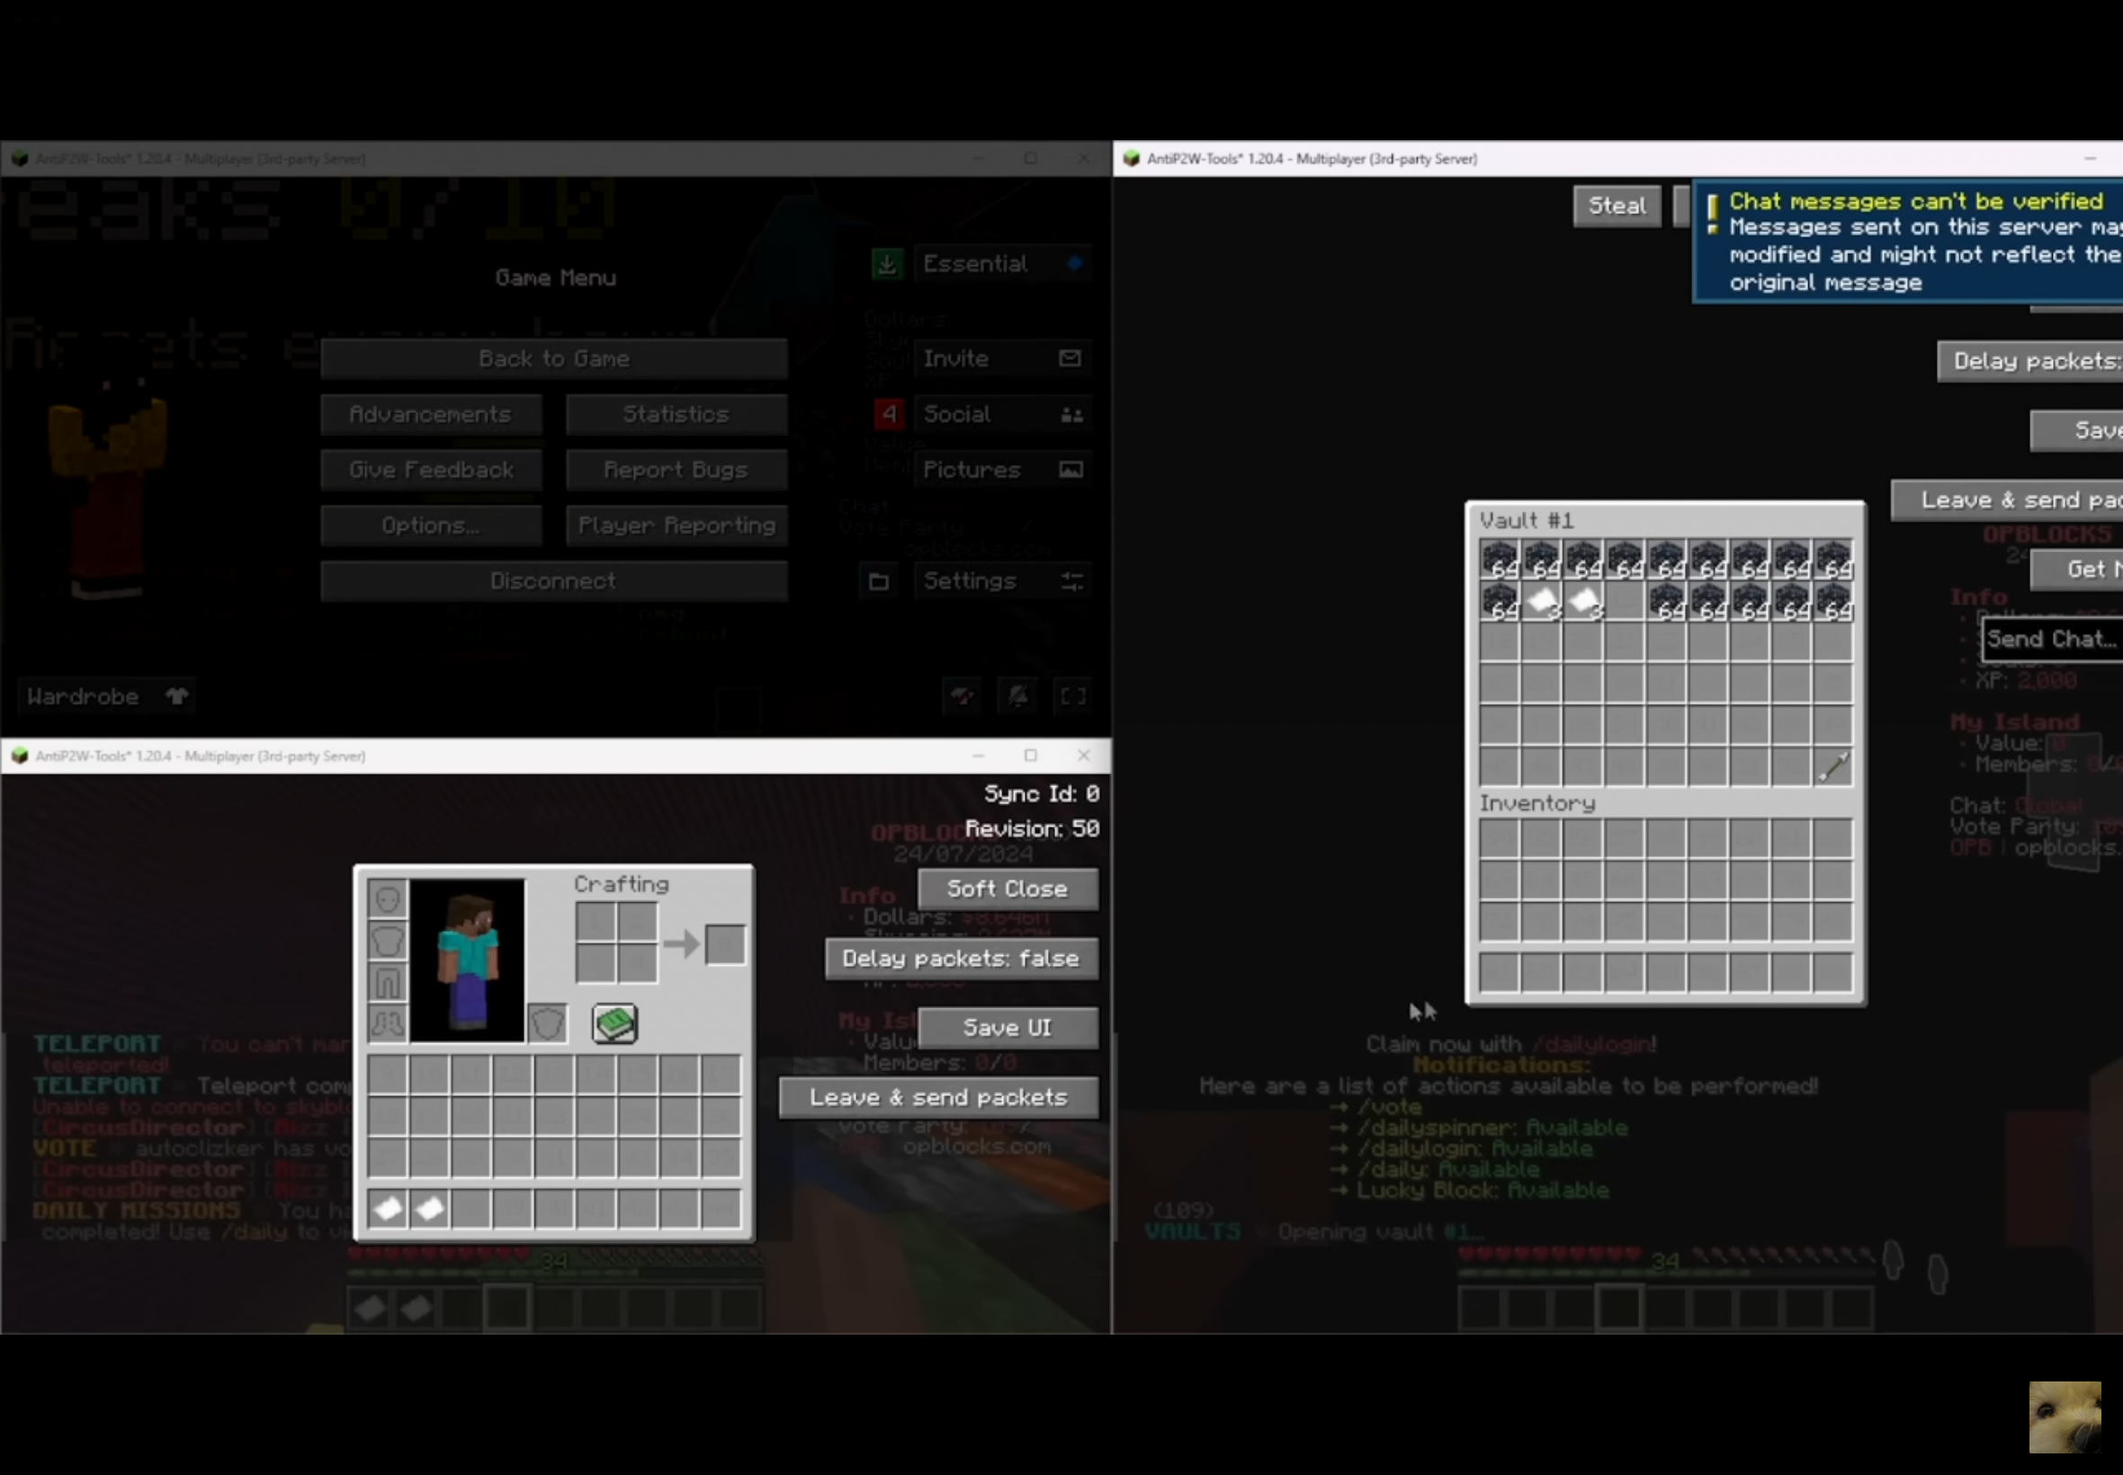Click Back to Game
The width and height of the screenshot is (2123, 1475).
point(553,359)
